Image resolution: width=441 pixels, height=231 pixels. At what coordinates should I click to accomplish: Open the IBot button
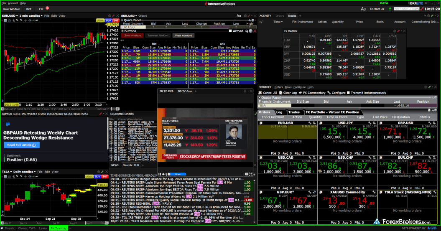[x=28, y=9]
